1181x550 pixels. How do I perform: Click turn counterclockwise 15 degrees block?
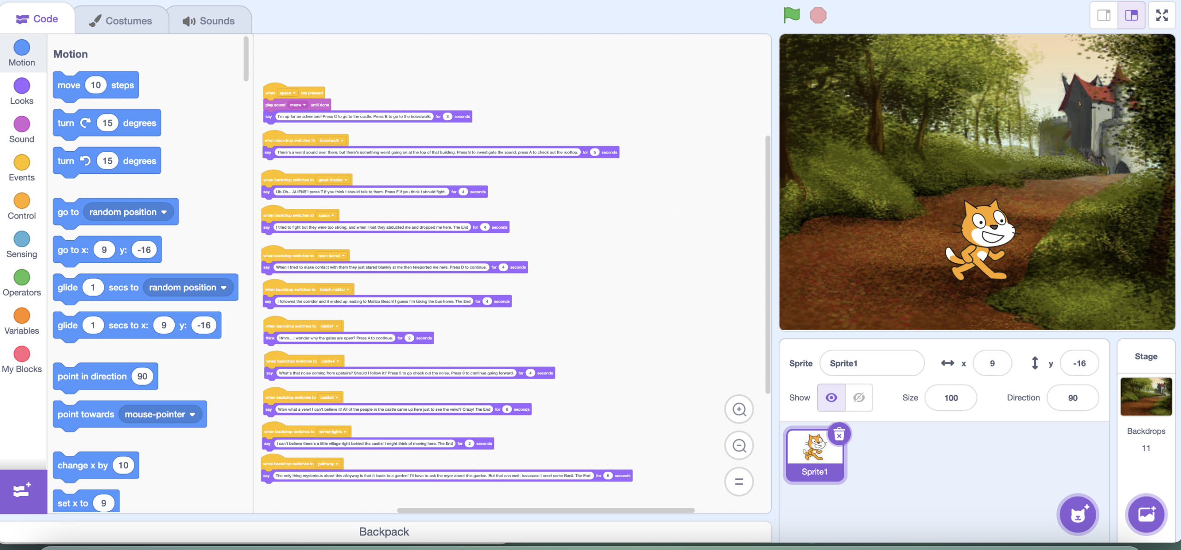tap(107, 161)
